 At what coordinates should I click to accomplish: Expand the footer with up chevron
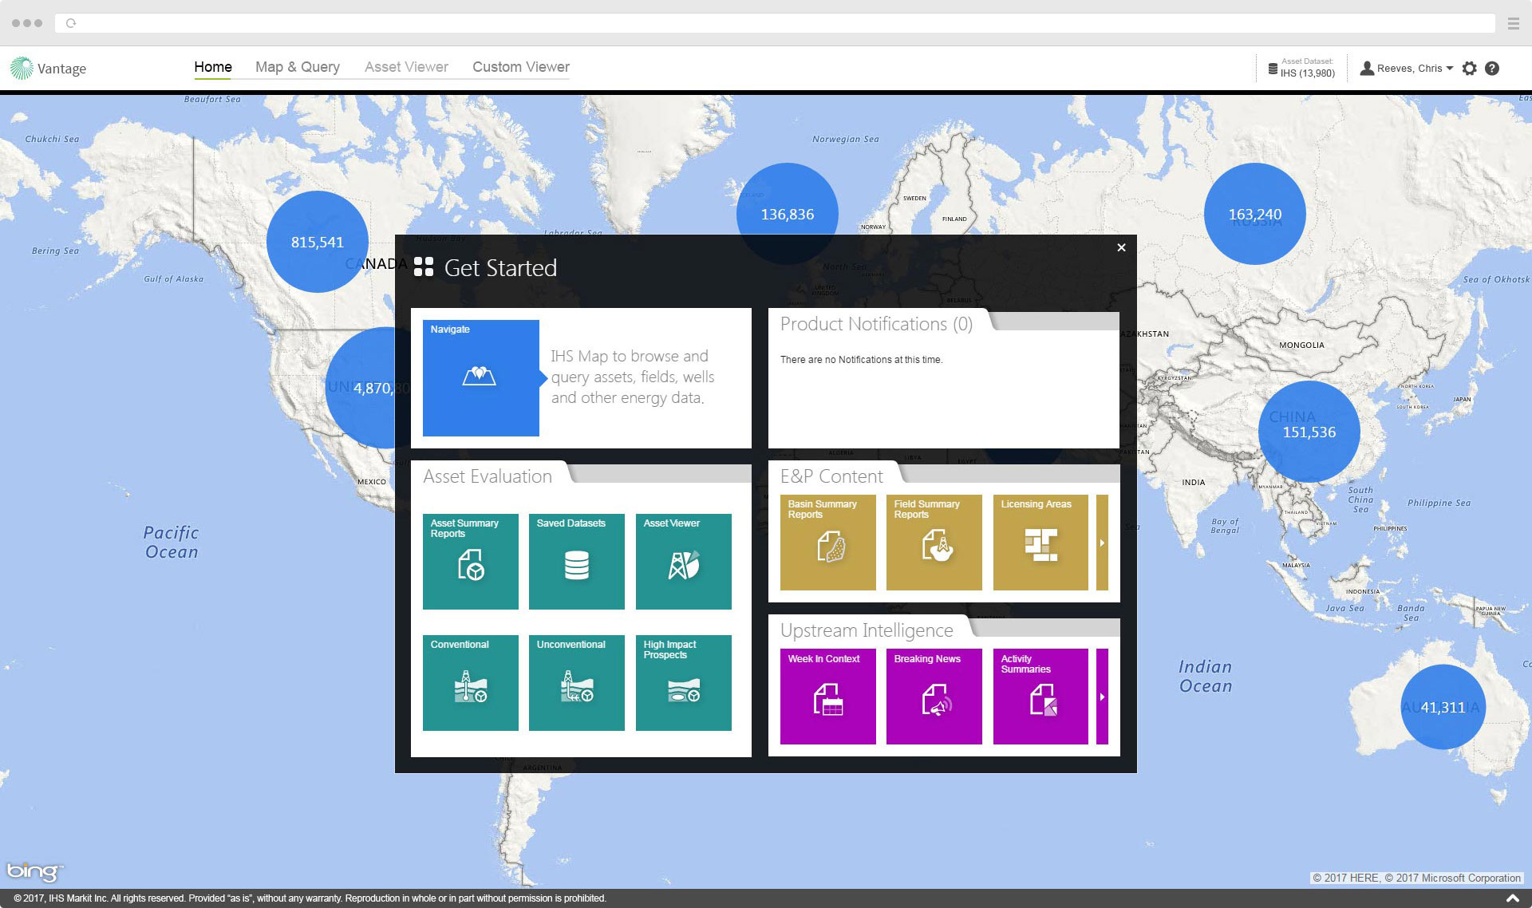[x=1512, y=898]
